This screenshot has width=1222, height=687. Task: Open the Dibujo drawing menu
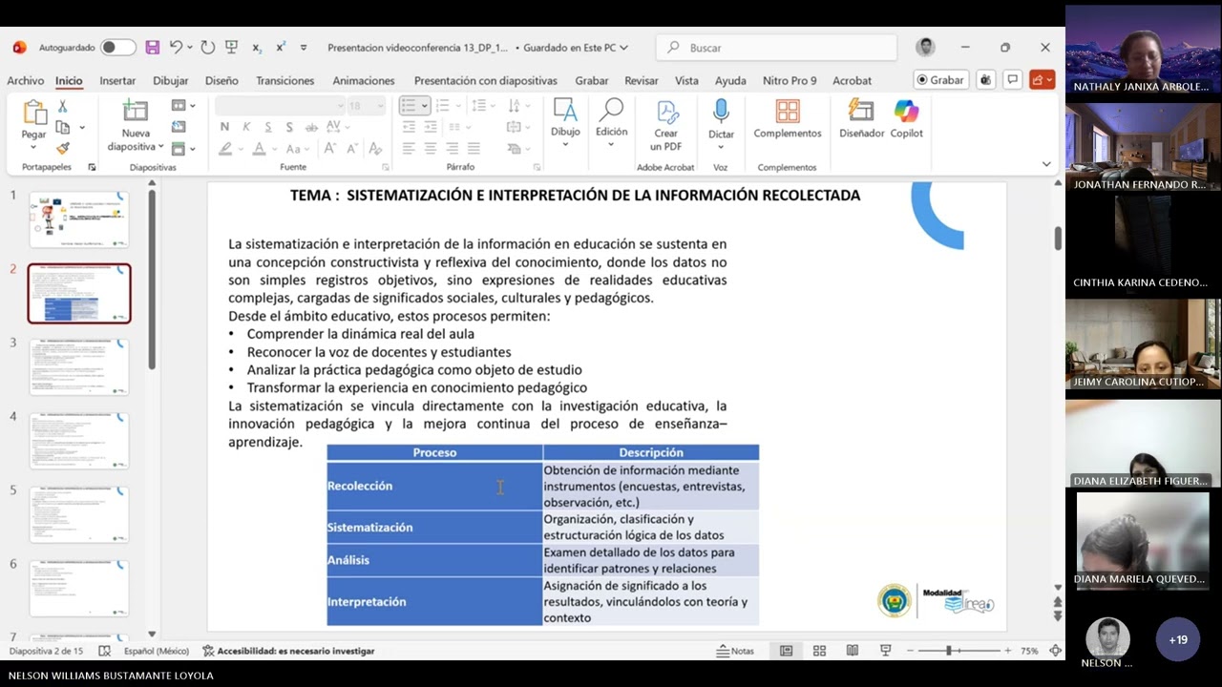point(565,123)
